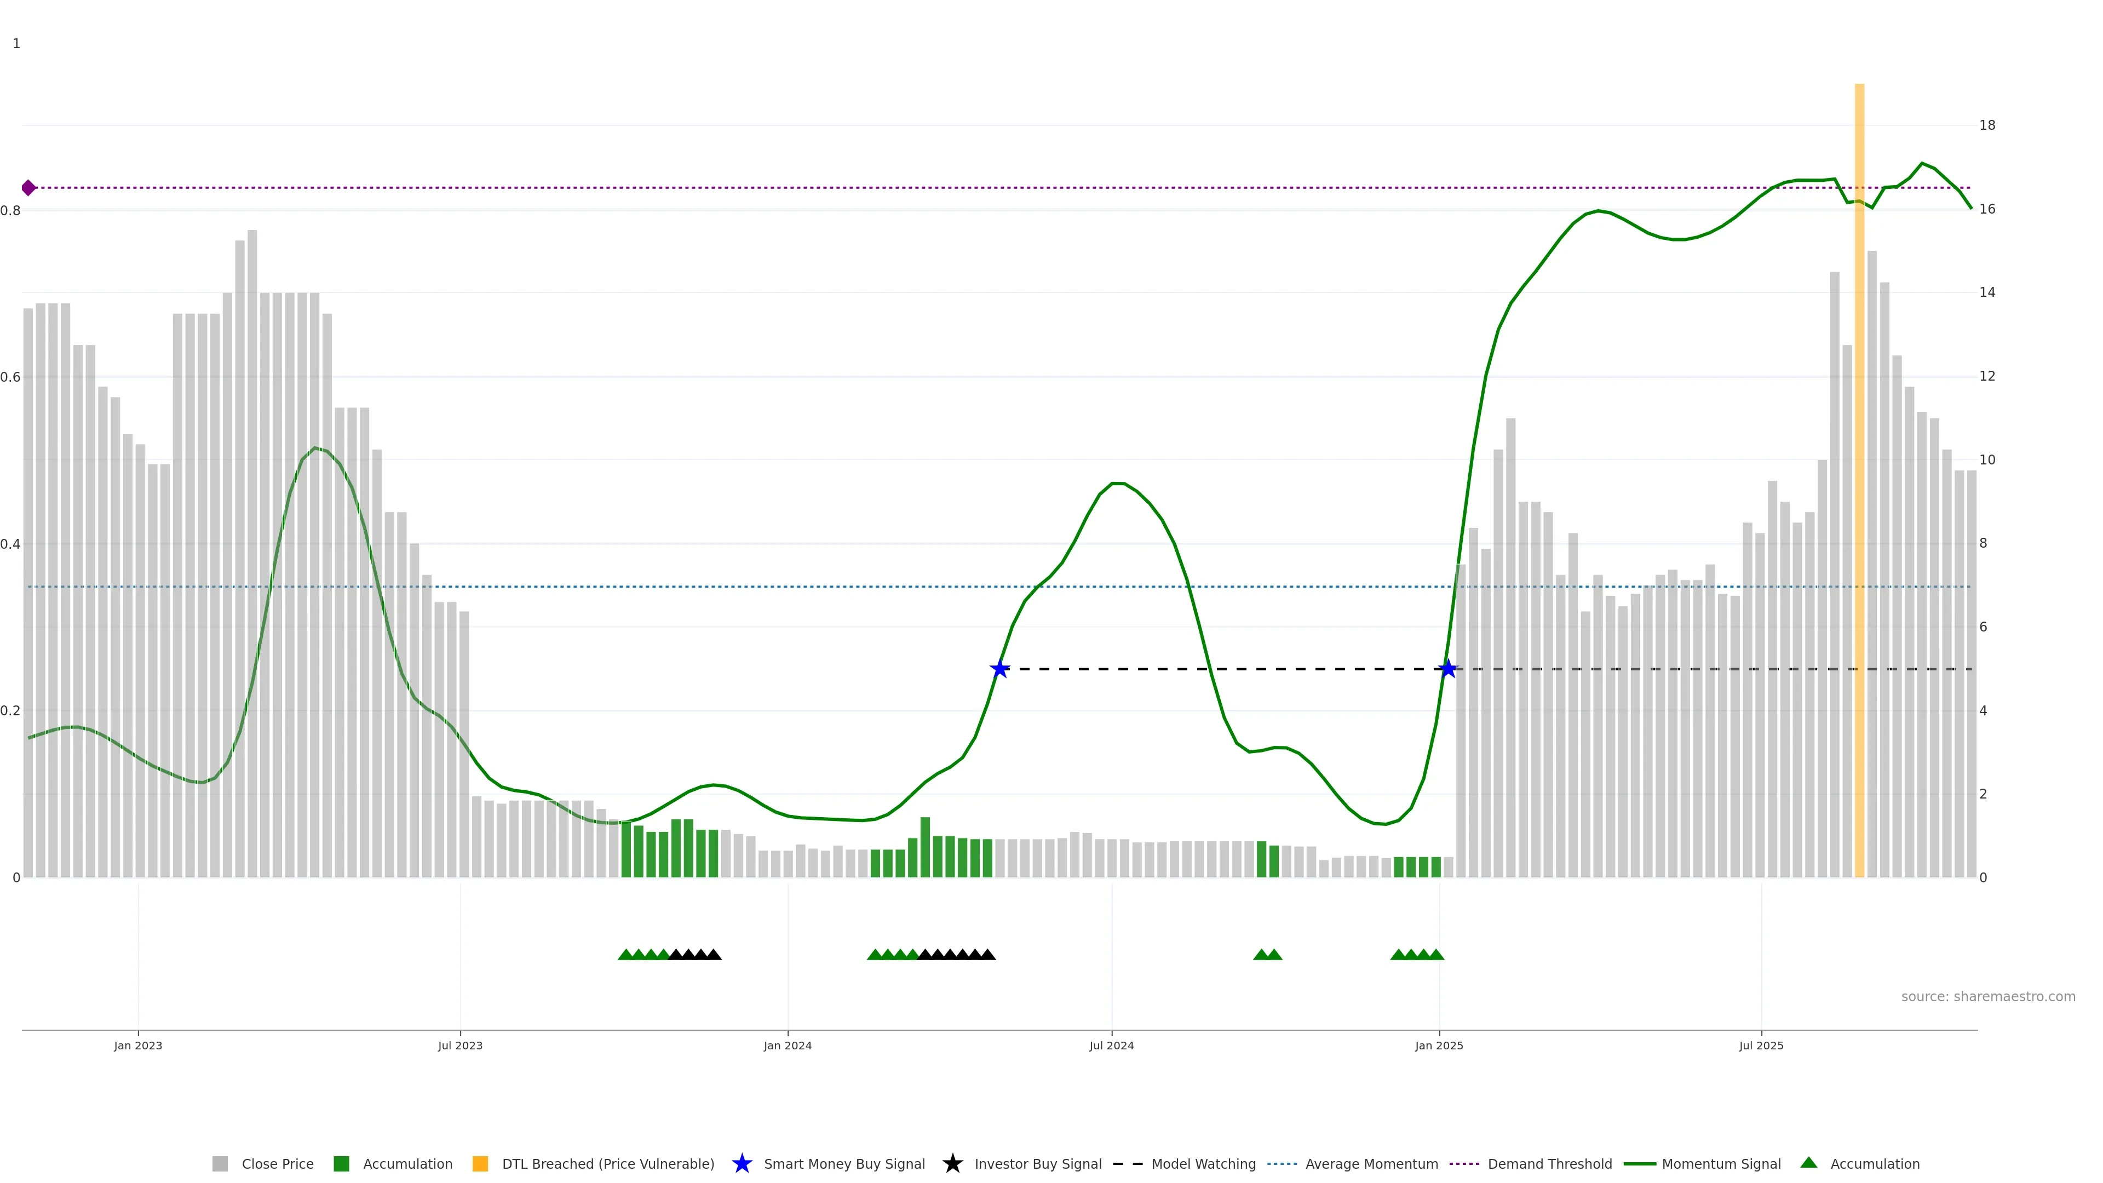Toggle the Model Watching legend entry
Image resolution: width=2103 pixels, height=1183 pixels.
point(1203,1163)
